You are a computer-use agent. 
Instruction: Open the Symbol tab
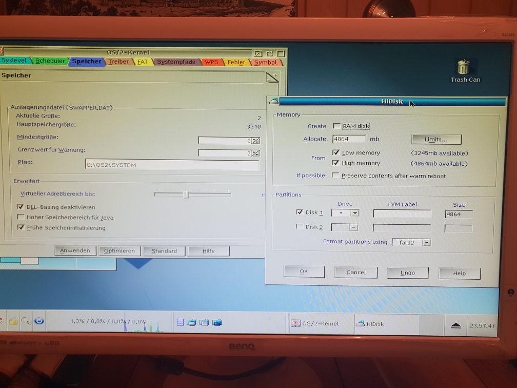(x=266, y=63)
